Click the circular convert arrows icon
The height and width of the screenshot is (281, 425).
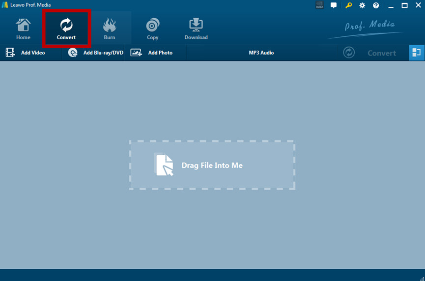click(349, 53)
